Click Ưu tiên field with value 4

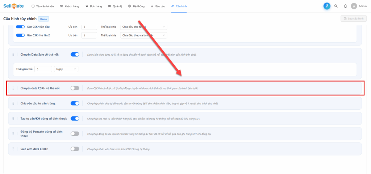[x=89, y=35]
